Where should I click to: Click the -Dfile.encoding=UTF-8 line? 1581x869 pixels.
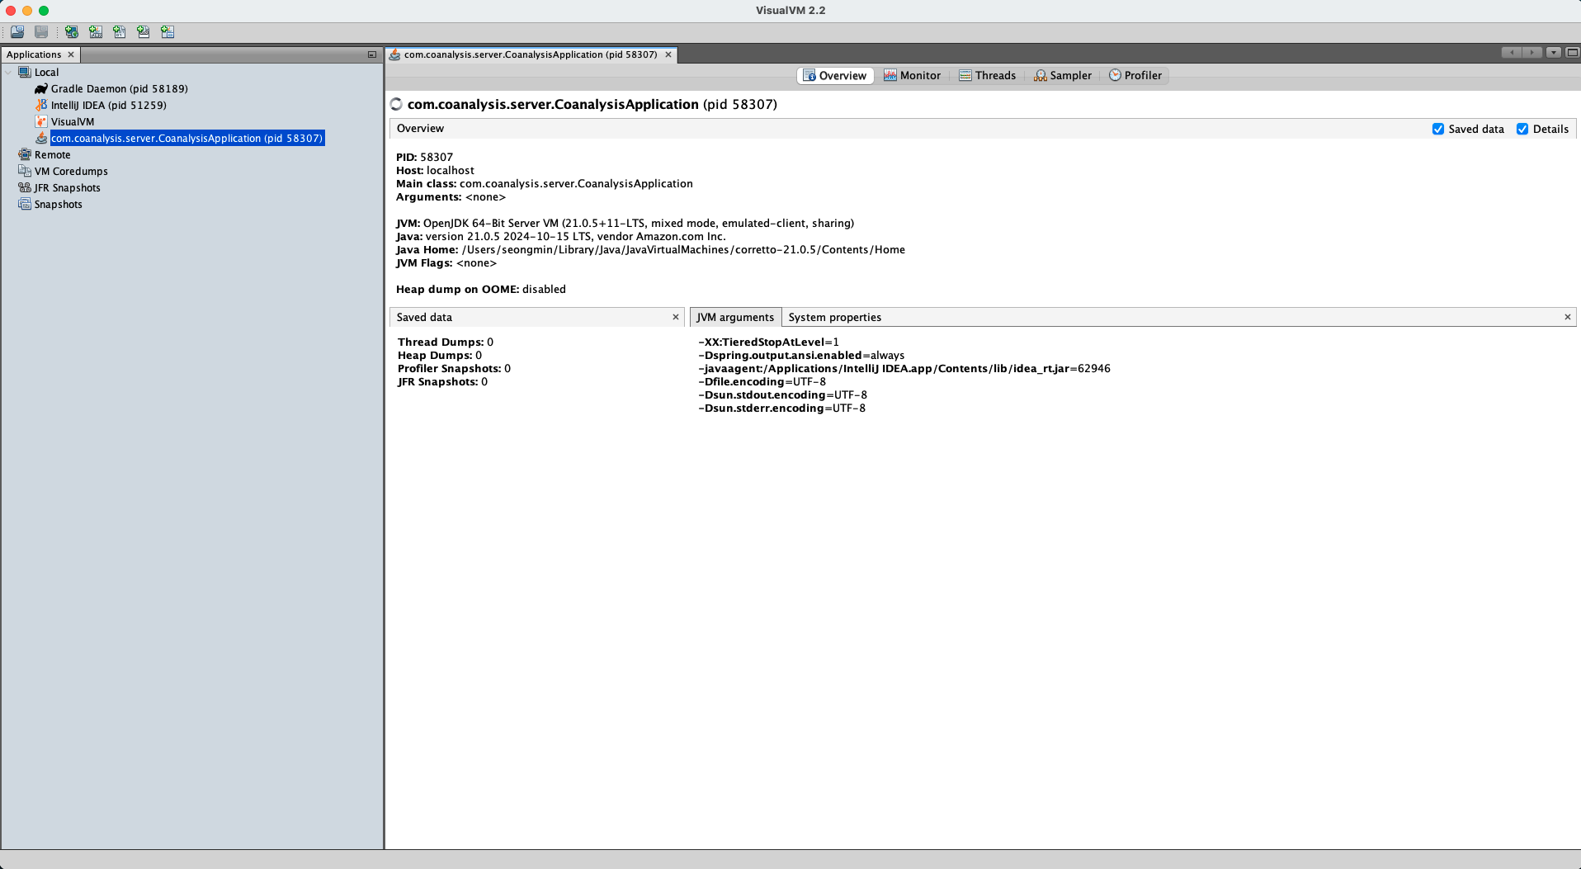[x=762, y=382]
